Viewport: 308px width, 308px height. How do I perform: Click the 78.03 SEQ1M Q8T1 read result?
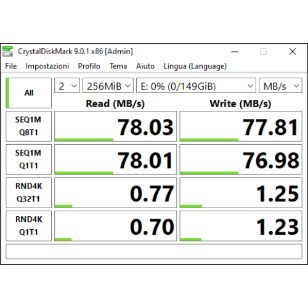(115, 126)
